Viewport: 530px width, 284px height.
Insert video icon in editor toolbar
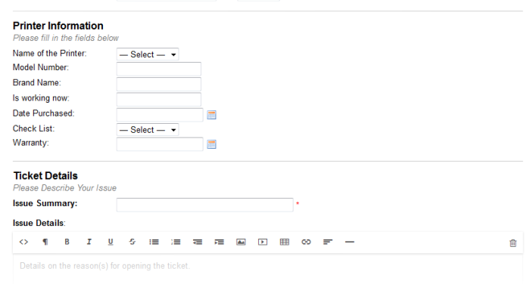pos(263,242)
